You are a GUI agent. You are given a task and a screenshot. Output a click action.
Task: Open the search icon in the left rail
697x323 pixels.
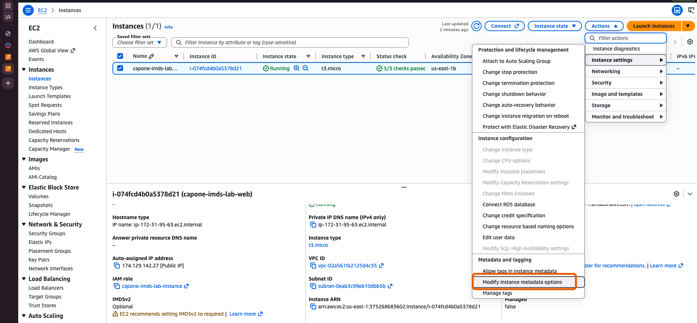pos(8,17)
